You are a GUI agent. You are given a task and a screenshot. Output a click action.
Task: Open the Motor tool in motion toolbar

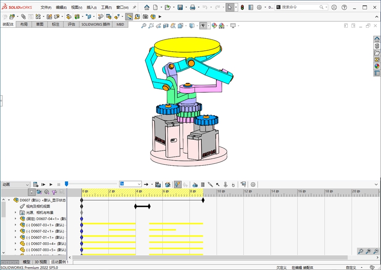tap(195, 184)
